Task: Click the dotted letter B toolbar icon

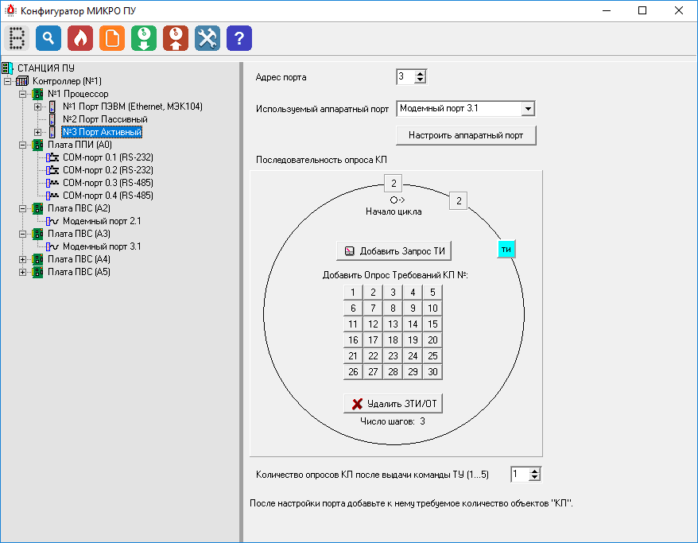Action: pos(17,38)
